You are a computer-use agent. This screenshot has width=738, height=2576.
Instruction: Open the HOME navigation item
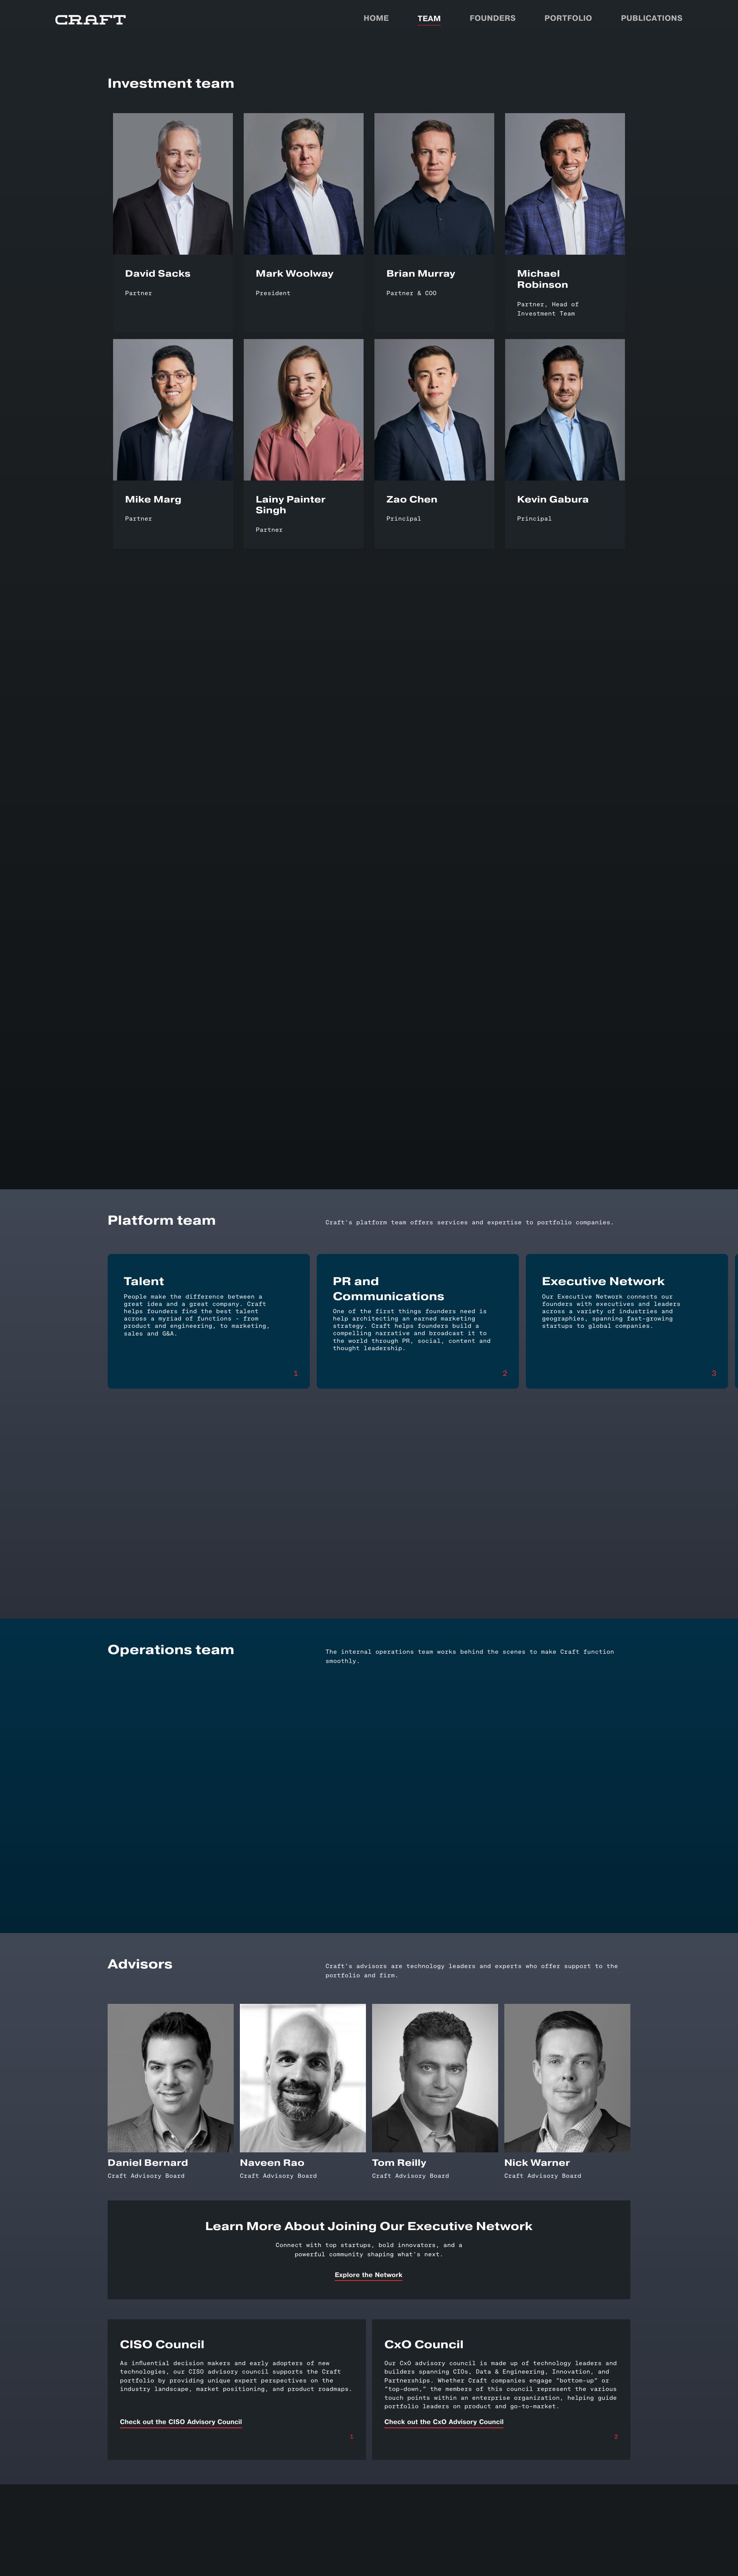tap(376, 18)
